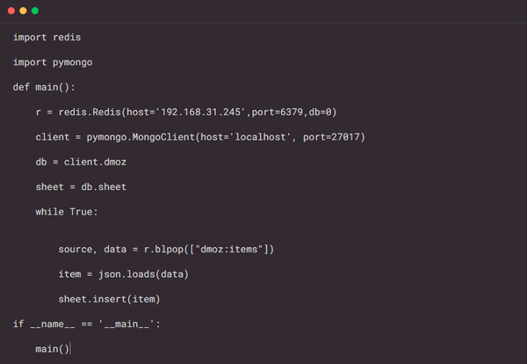Click 'json.loads(data)' expression

tap(143, 274)
